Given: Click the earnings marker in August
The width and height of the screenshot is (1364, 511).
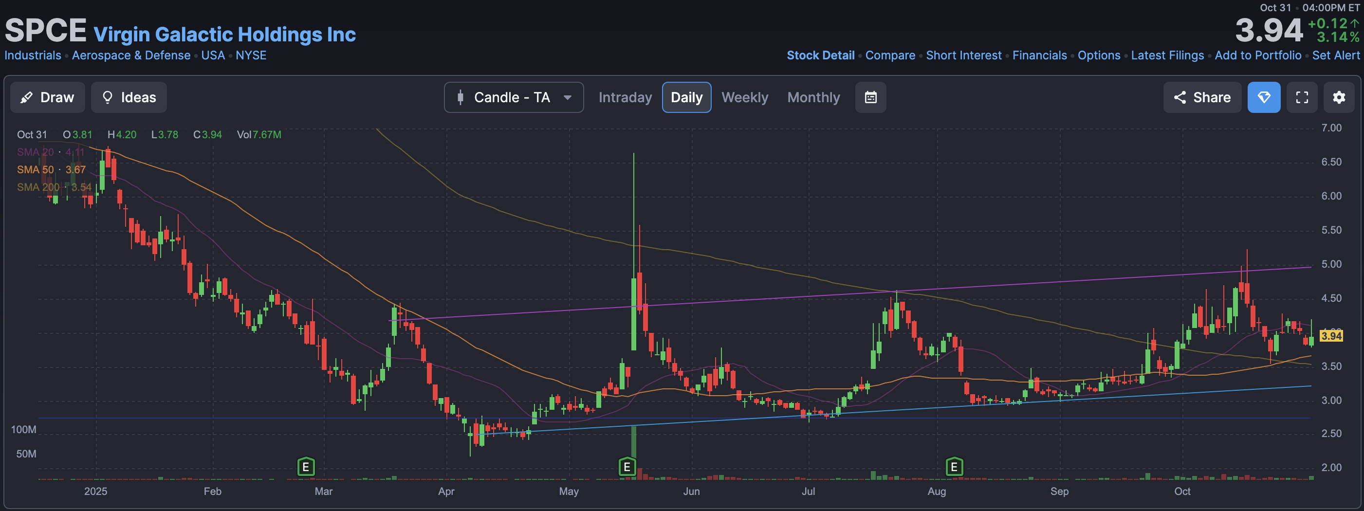Looking at the screenshot, I should 954,467.
